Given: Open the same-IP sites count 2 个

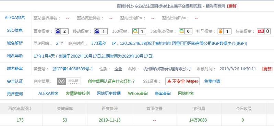Looking at the screenshot, I should pos(60,43).
